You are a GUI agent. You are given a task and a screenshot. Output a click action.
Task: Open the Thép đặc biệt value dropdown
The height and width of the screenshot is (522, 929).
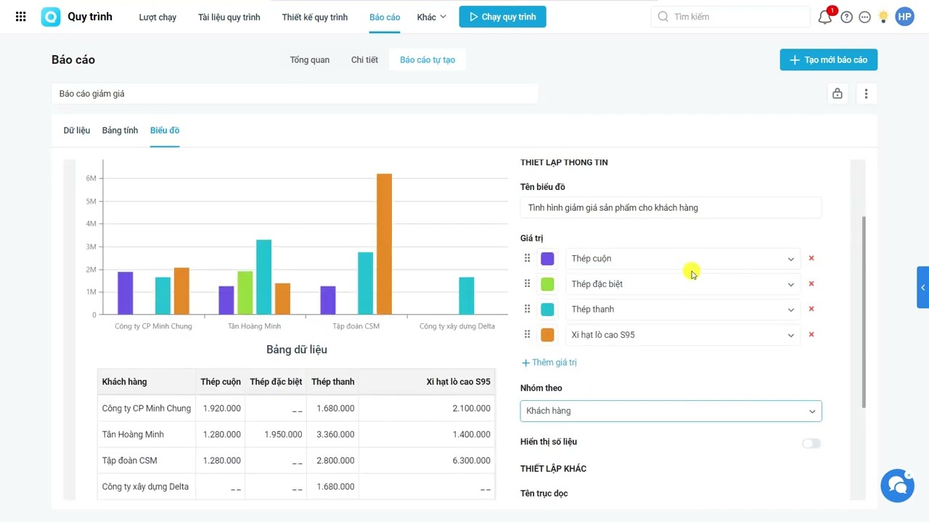click(682, 284)
